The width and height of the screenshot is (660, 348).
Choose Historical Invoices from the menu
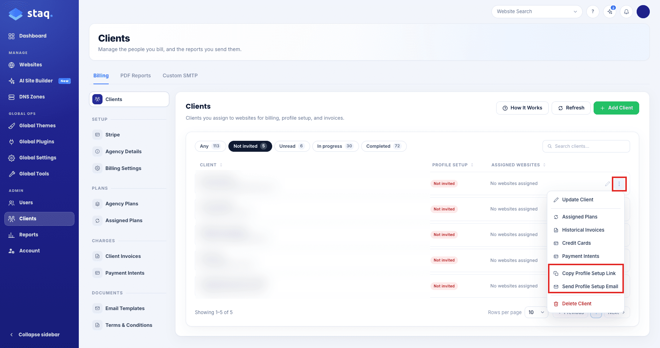pyautogui.click(x=586, y=230)
